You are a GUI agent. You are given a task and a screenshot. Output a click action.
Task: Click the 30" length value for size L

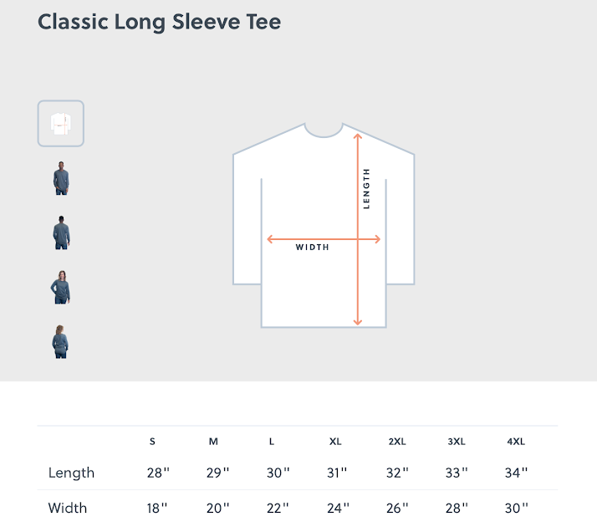tap(278, 473)
